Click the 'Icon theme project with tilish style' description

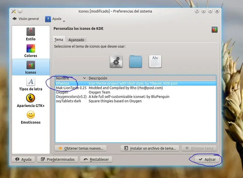[x=133, y=83]
